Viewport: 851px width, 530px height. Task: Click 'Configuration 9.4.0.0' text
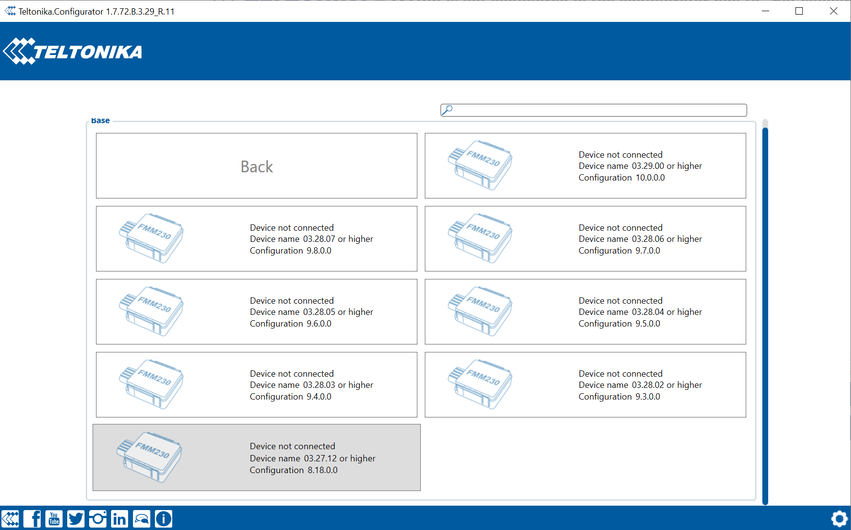(291, 397)
